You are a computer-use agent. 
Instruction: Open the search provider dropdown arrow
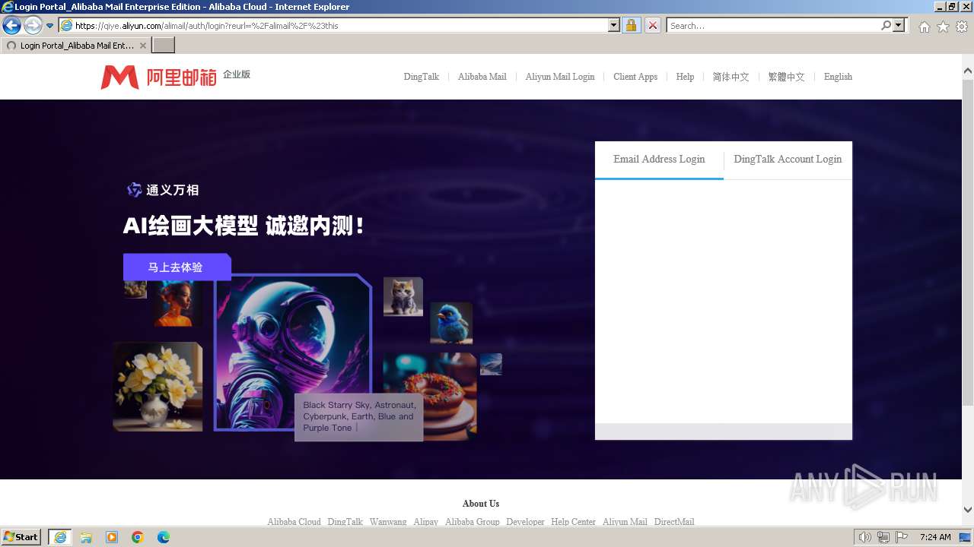click(899, 26)
